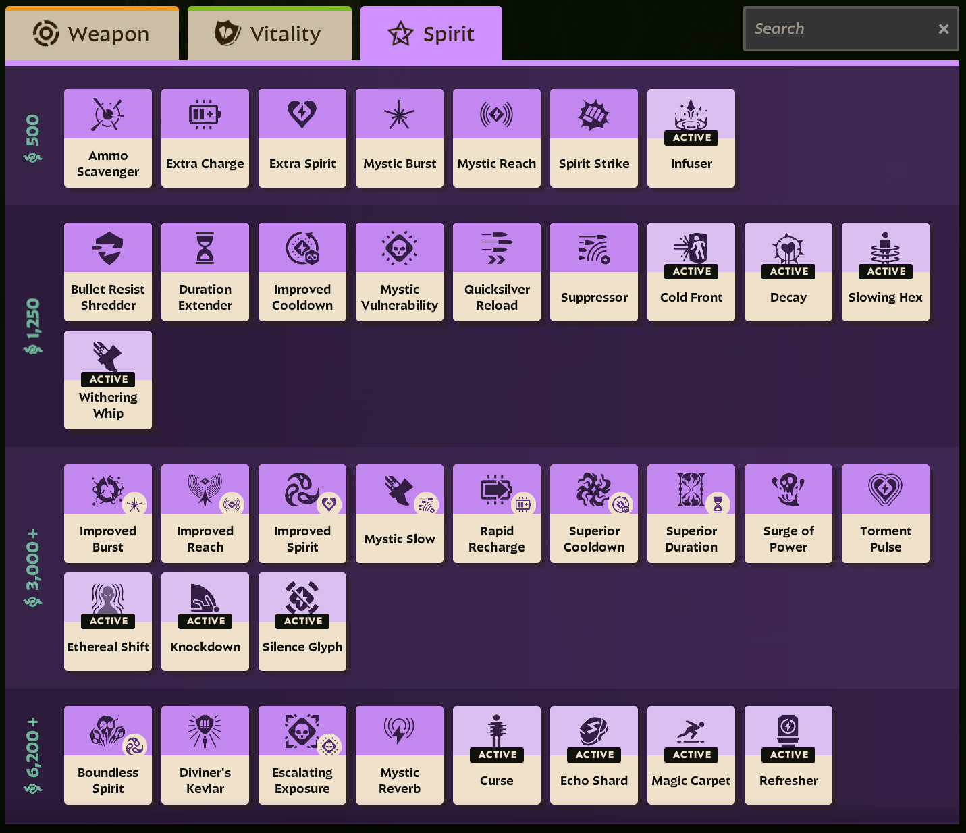Select the Refresher active item
The width and height of the screenshot is (966, 833).
point(788,755)
